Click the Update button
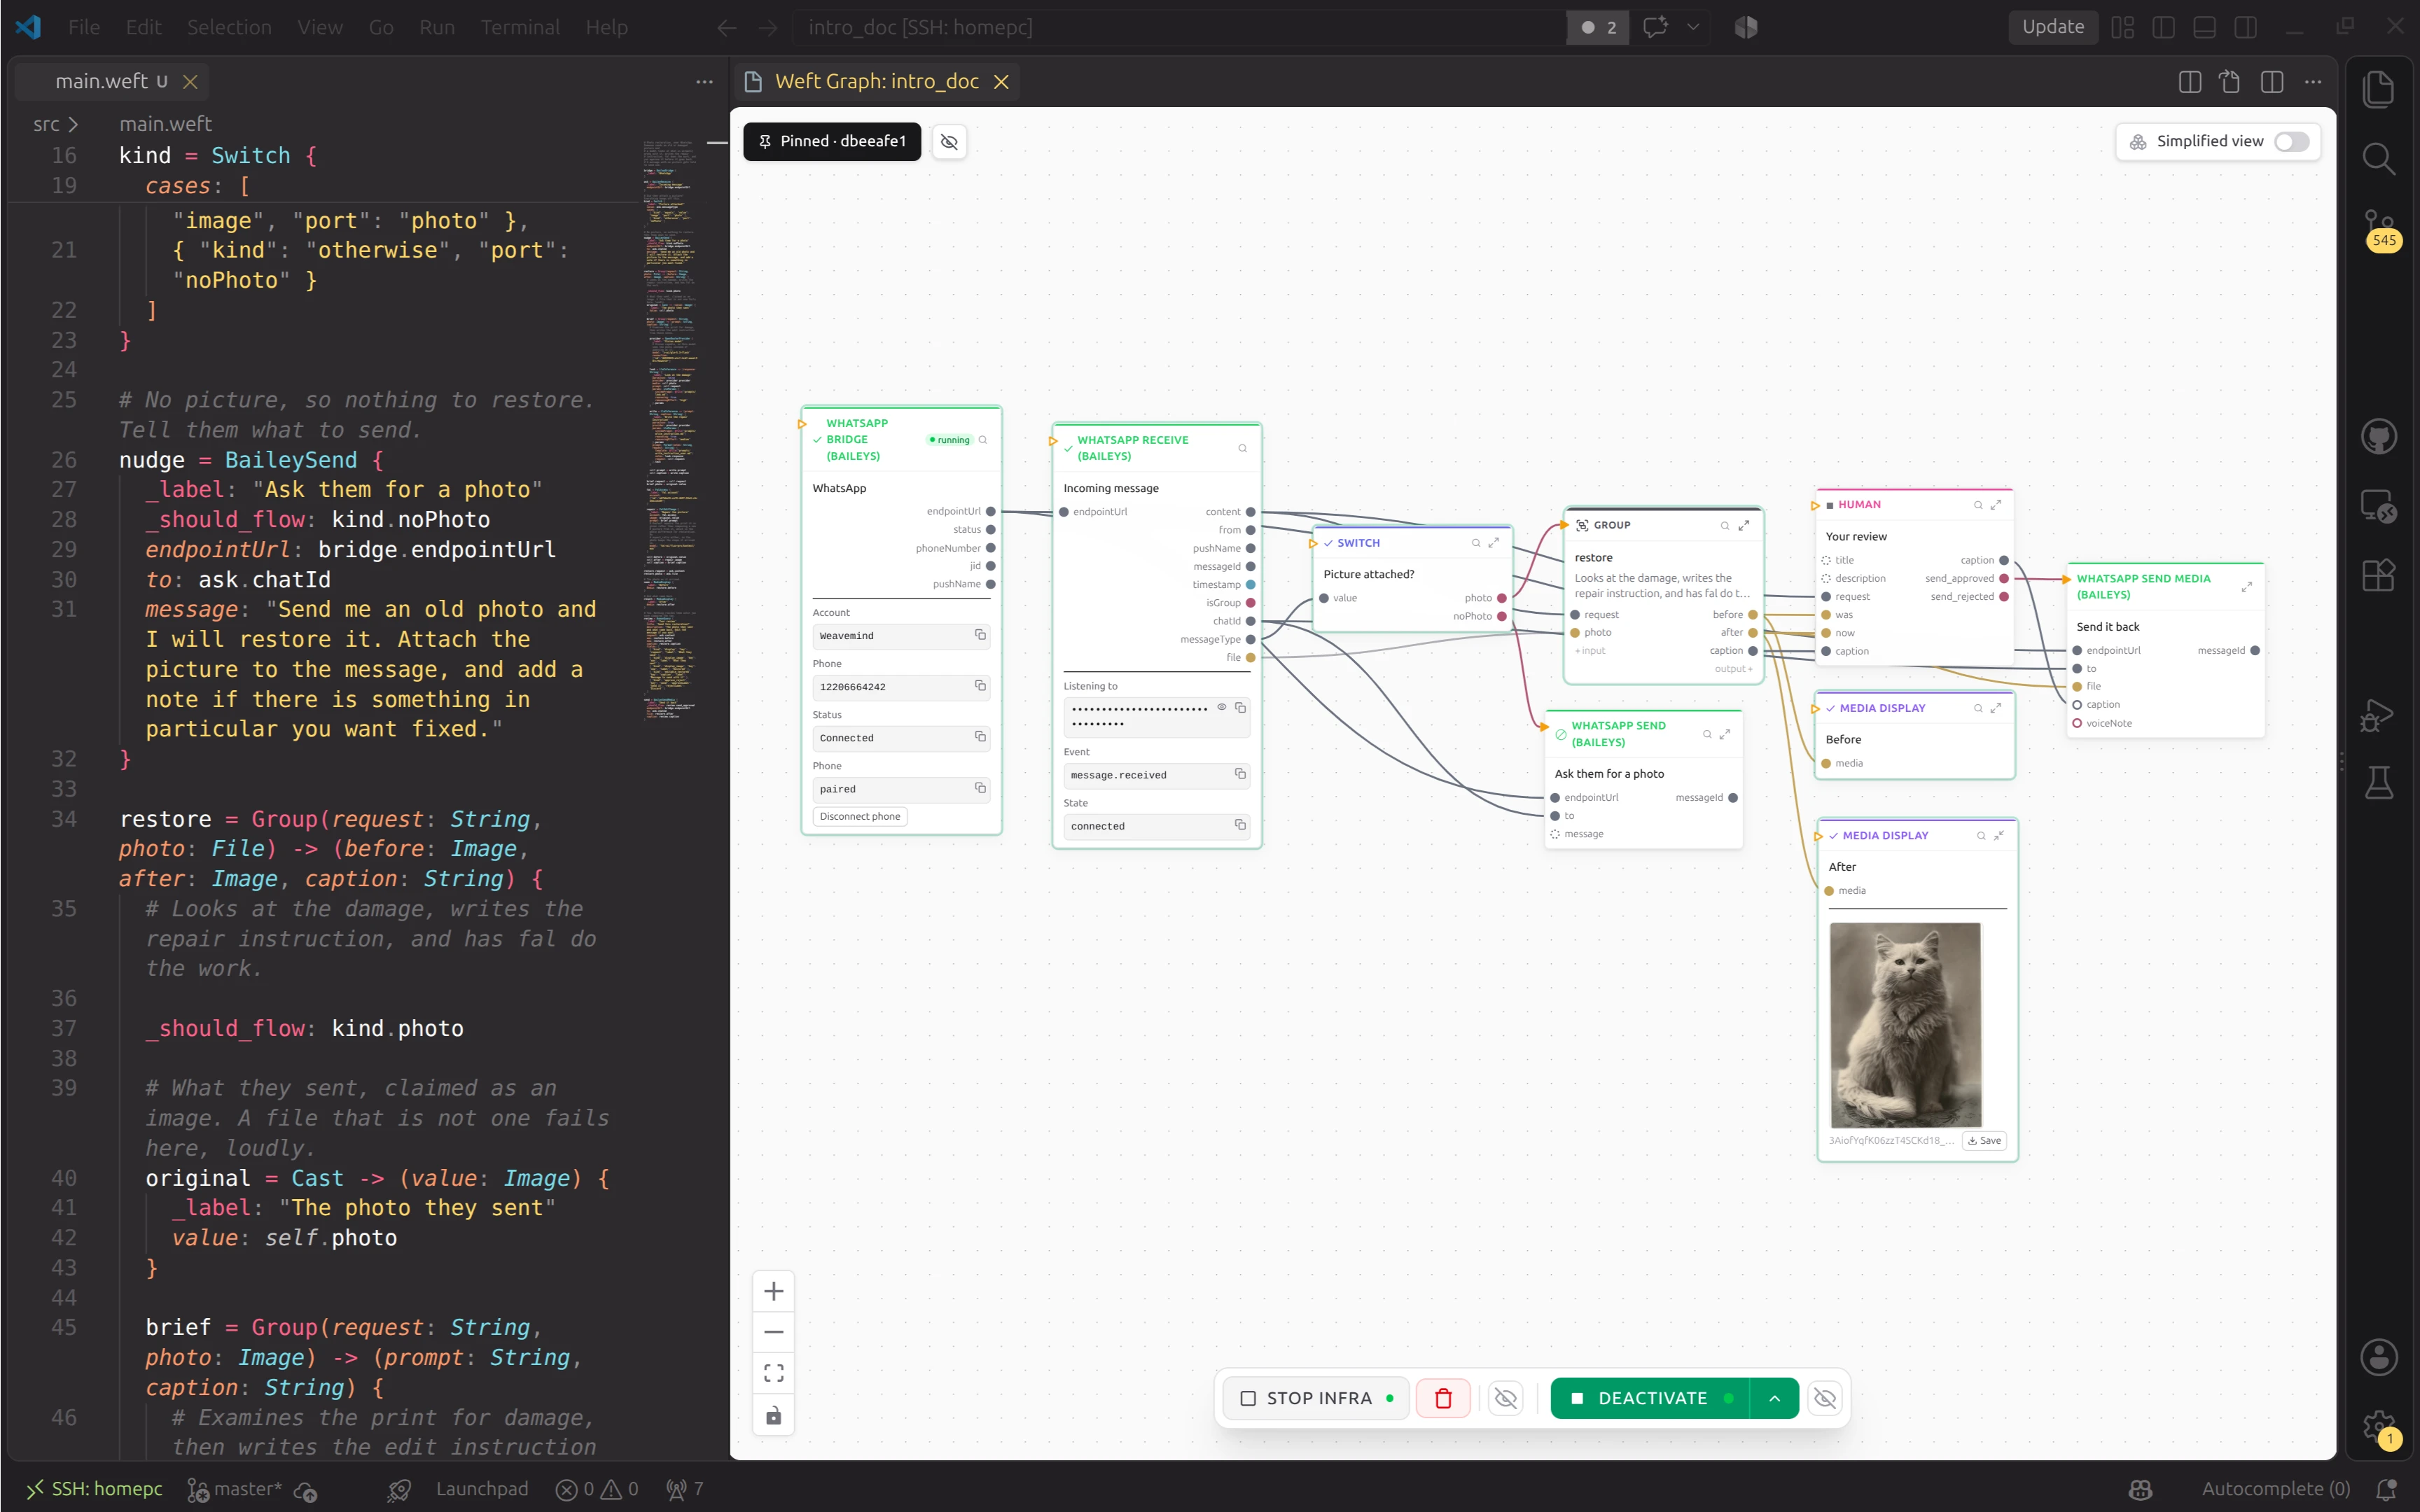This screenshot has width=2420, height=1512. (x=2053, y=27)
